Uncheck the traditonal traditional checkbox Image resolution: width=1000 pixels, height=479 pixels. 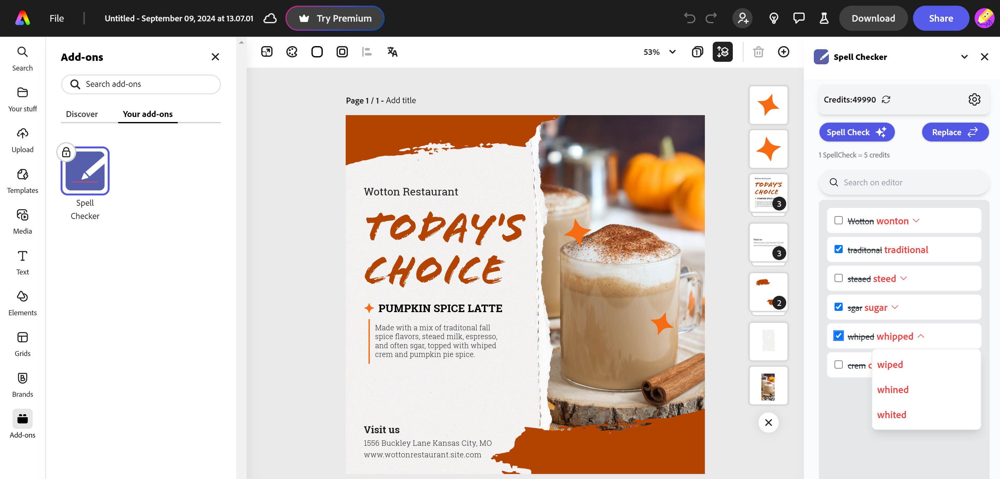[839, 249]
